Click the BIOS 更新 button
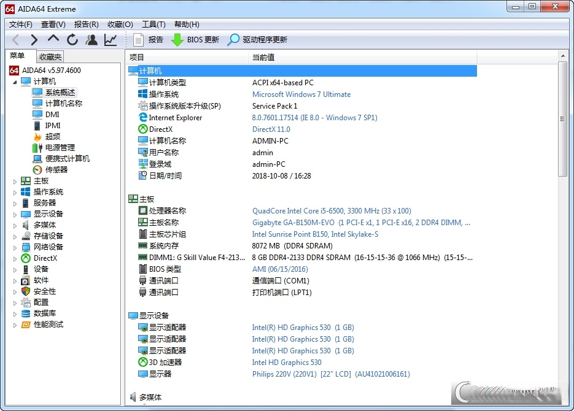This screenshot has height=411, width=574. [195, 39]
